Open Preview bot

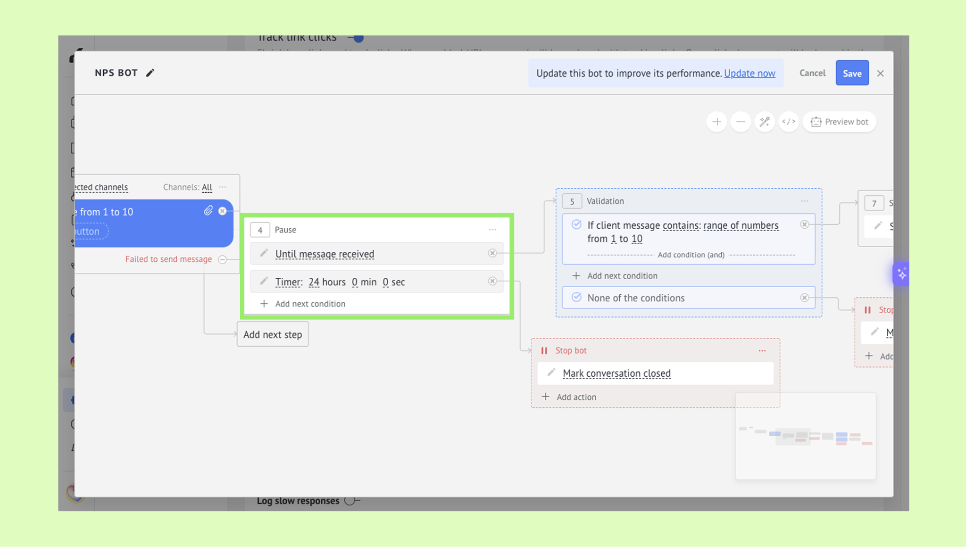point(839,122)
